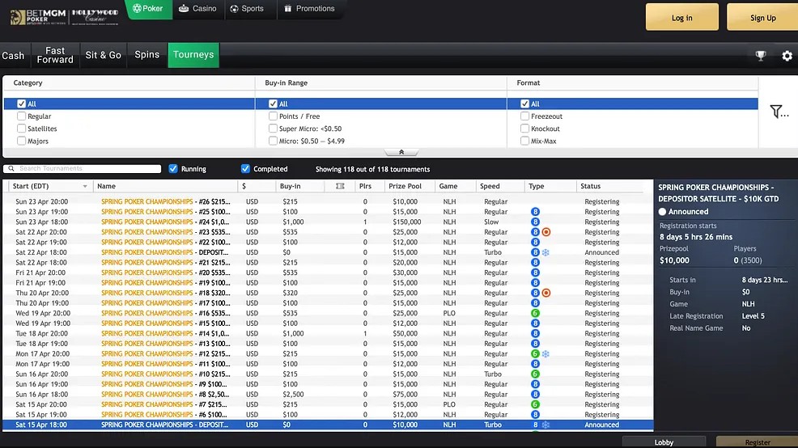Screen dimensions: 798x448
Task: Click the orange knockout icon on tournament #23
Action: (x=546, y=232)
